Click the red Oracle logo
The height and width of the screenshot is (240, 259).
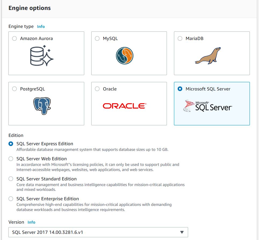tap(125, 106)
